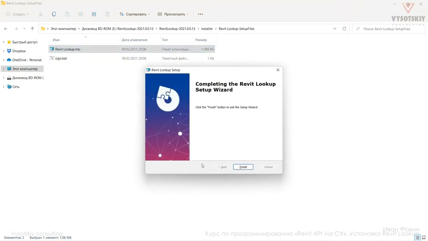Click the refresh icon
Viewport: 428px width, 241px height.
click(x=344, y=29)
